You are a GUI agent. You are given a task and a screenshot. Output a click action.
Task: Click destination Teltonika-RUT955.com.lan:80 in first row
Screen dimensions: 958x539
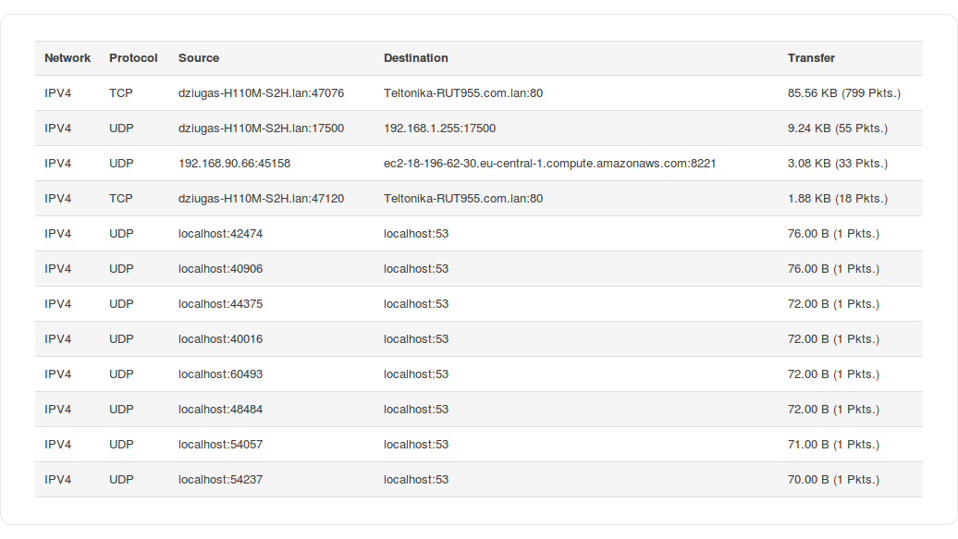point(463,93)
